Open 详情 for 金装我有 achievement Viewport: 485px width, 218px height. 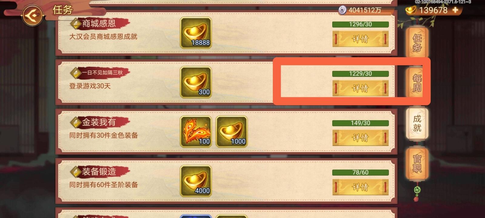pyautogui.click(x=360, y=137)
